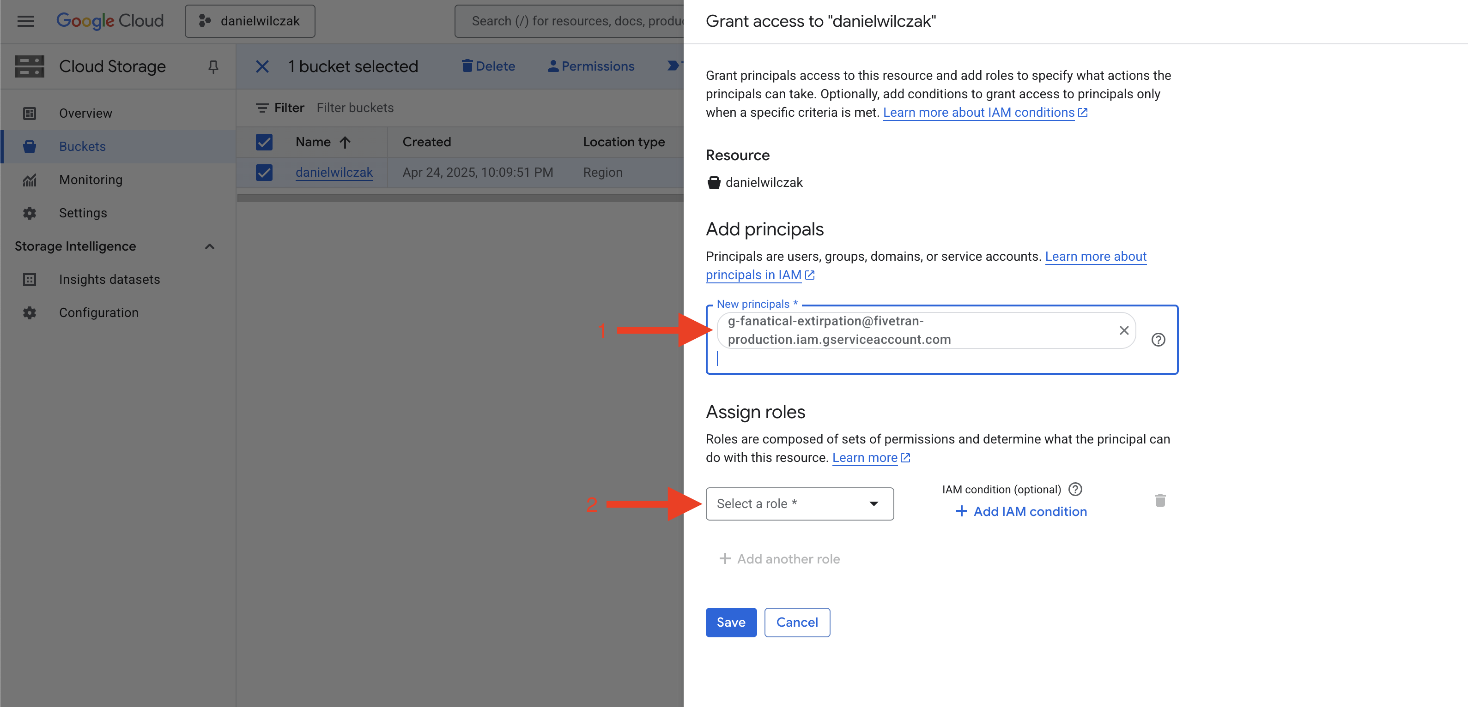Open the Overview sidebar item
The width and height of the screenshot is (1468, 707).
(x=118, y=113)
